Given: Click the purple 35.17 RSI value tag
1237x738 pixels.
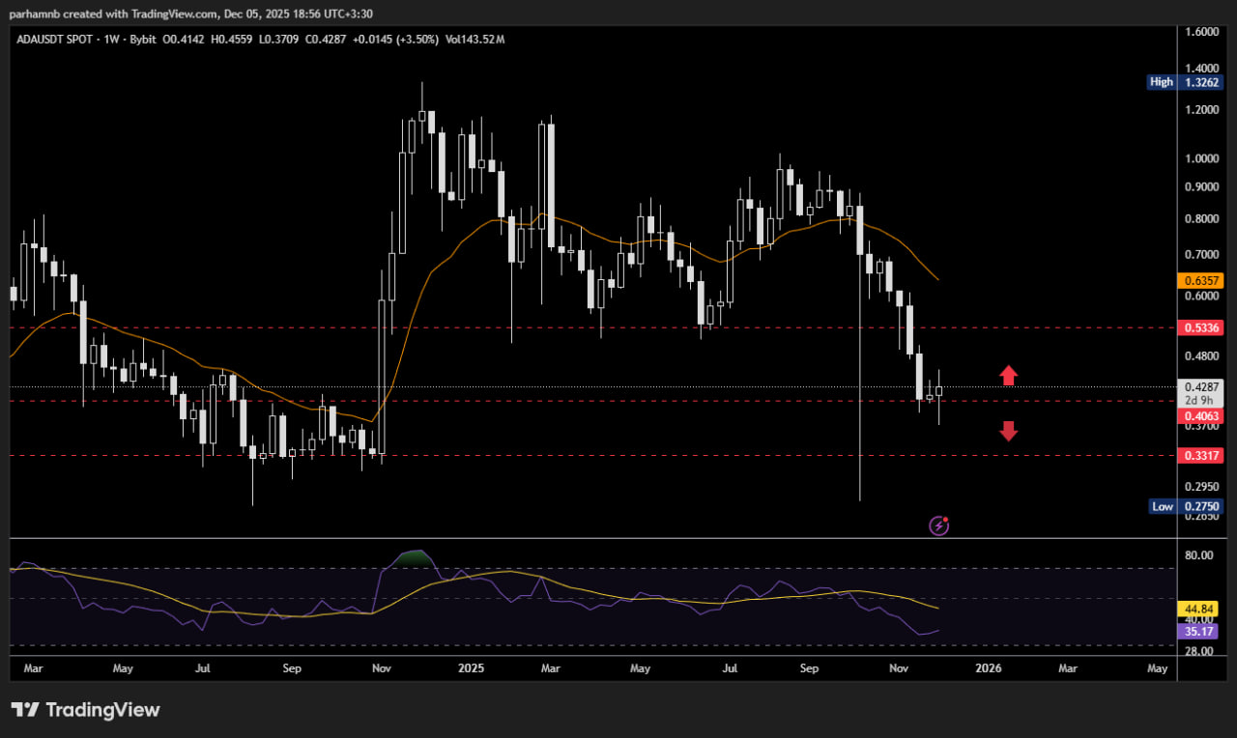Looking at the screenshot, I should (1198, 632).
